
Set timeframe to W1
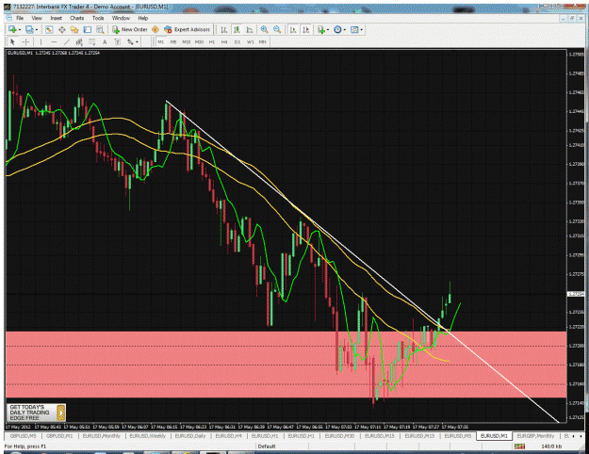click(x=250, y=42)
